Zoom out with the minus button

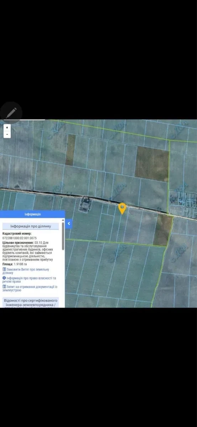pyautogui.click(x=7, y=135)
